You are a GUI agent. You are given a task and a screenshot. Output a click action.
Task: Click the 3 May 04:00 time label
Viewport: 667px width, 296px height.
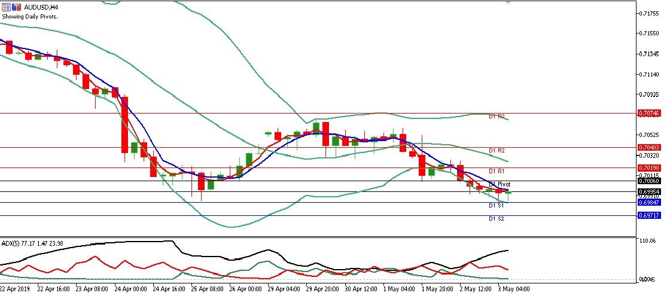[x=514, y=289]
